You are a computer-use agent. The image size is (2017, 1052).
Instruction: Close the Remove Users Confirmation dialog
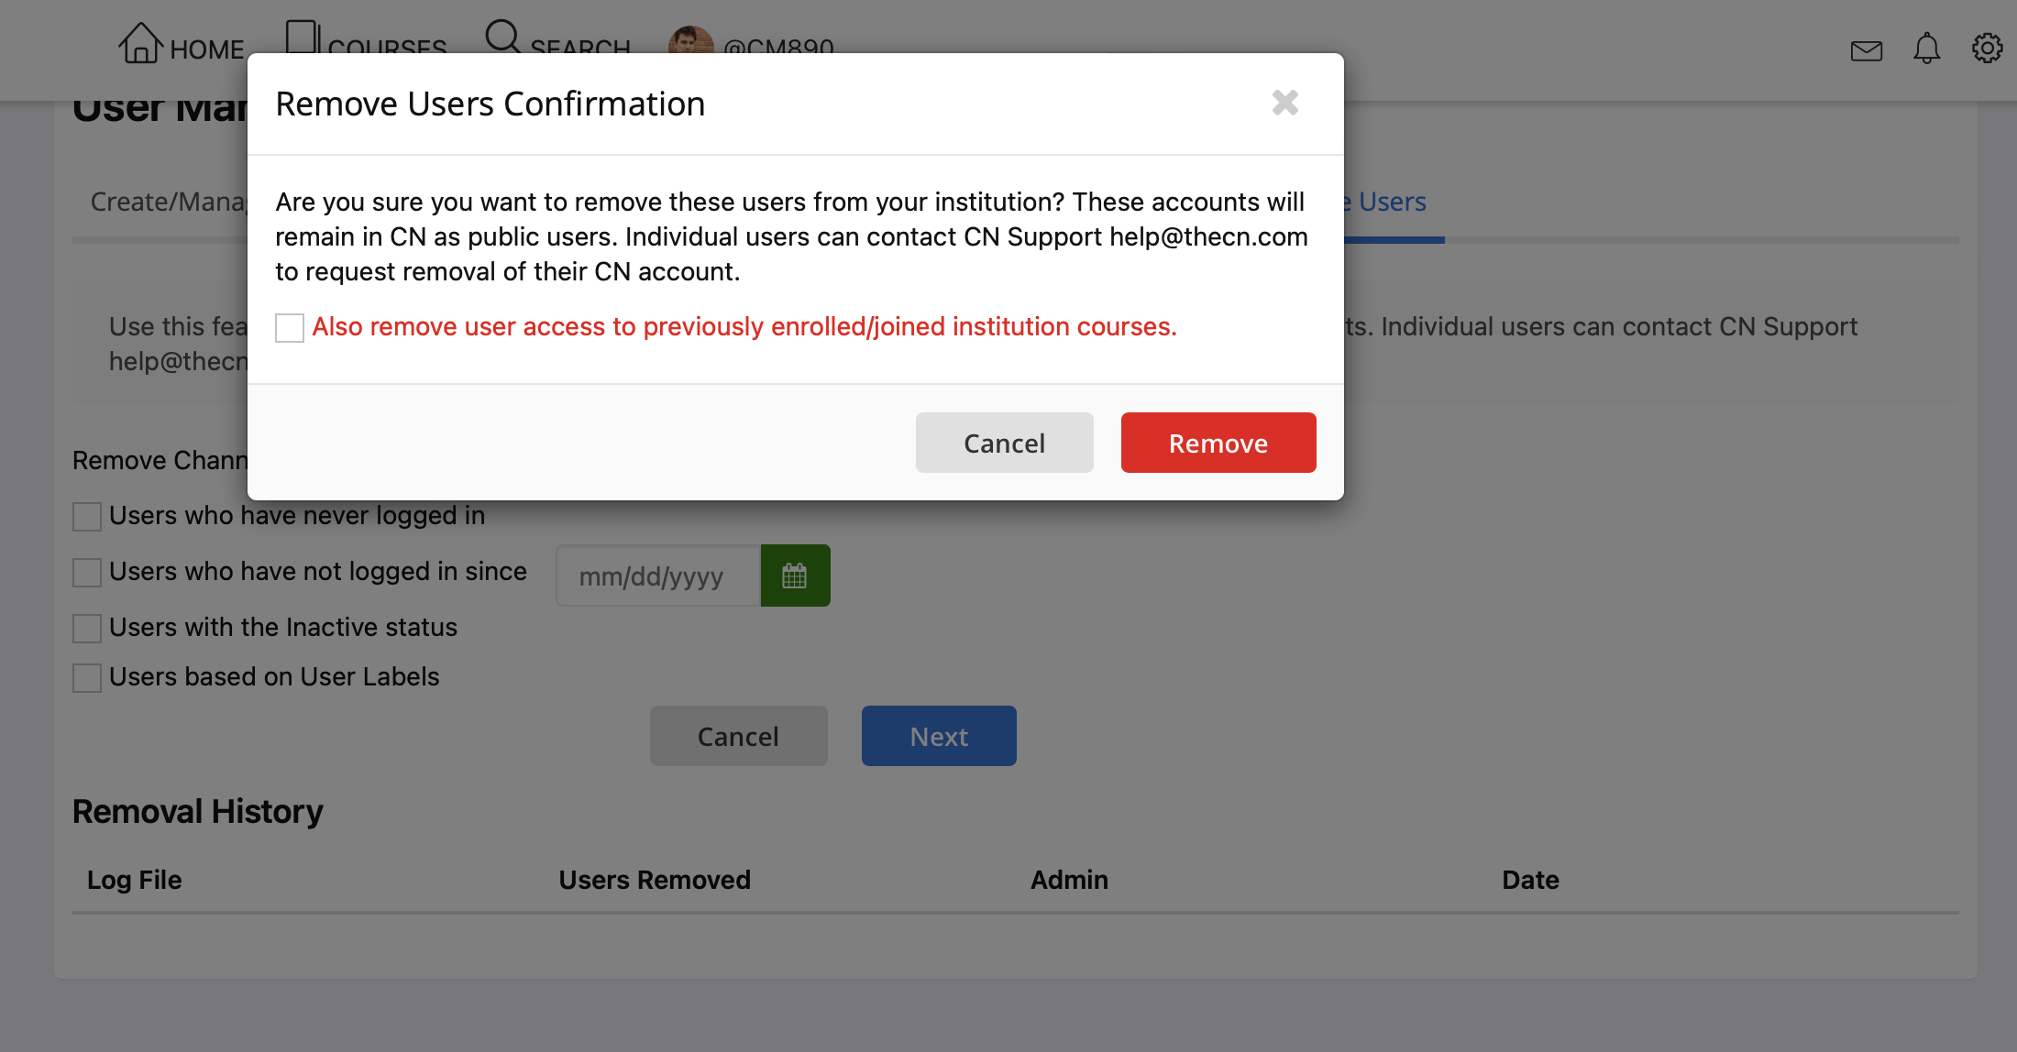[1285, 103]
